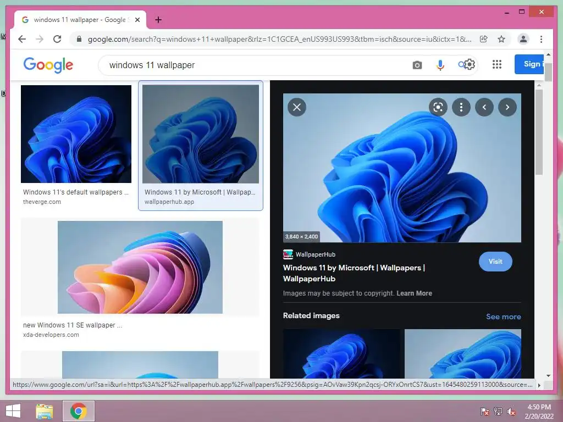Click the Chrome taskbar icon
Image resolution: width=563 pixels, height=422 pixels.
click(x=79, y=411)
